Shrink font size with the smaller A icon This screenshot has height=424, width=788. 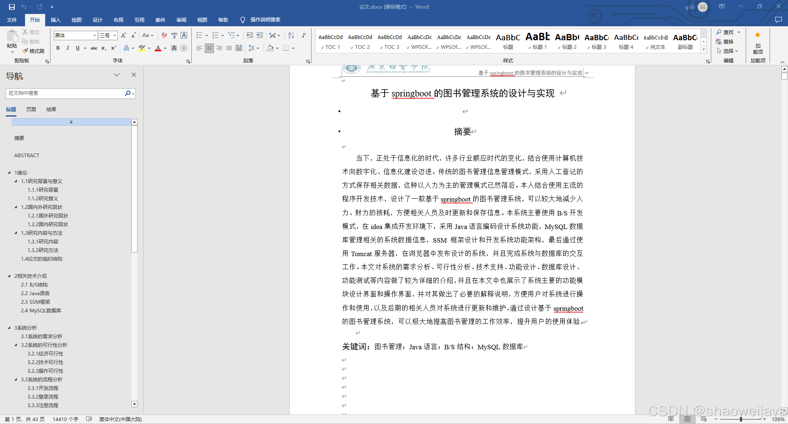click(x=133, y=35)
